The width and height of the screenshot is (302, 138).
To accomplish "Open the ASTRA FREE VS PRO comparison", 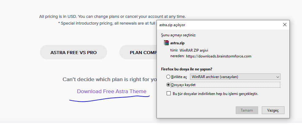I will point(73,52).
